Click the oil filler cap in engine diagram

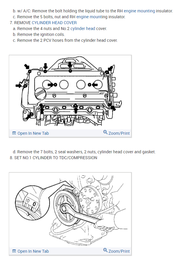tap(40, 94)
